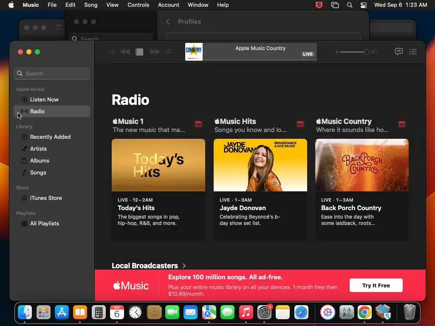
Task: Open the Controls menu
Action: pos(138,5)
